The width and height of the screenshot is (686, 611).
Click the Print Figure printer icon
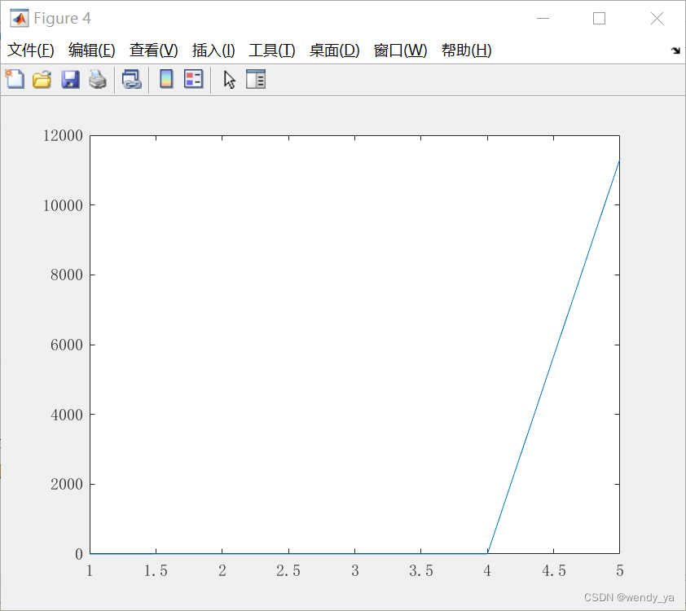(x=98, y=80)
